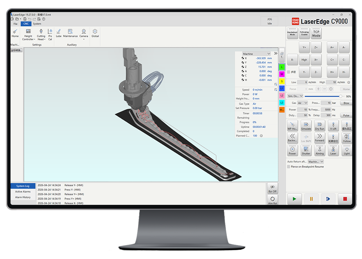Click the jog speed settings gear

[x=348, y=82]
